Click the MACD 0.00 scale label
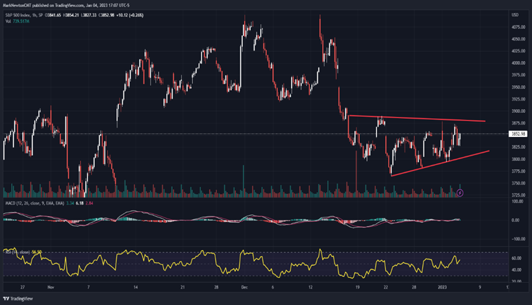This screenshot has width=532, height=305. point(515,220)
